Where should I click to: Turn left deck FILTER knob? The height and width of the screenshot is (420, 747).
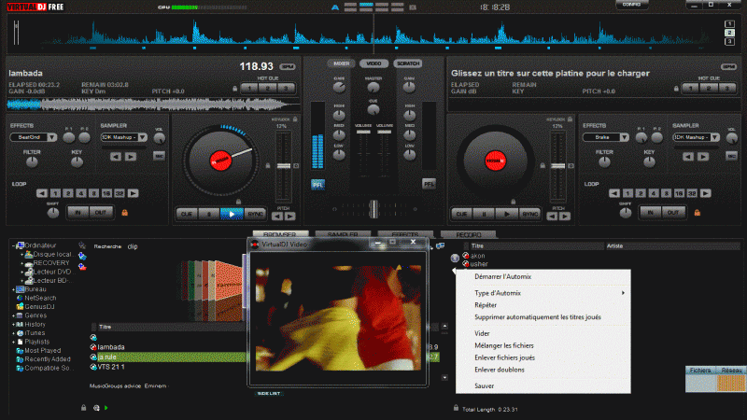click(32, 162)
